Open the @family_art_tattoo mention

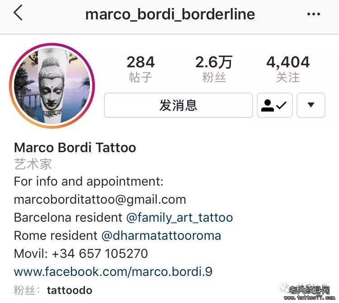(179, 218)
